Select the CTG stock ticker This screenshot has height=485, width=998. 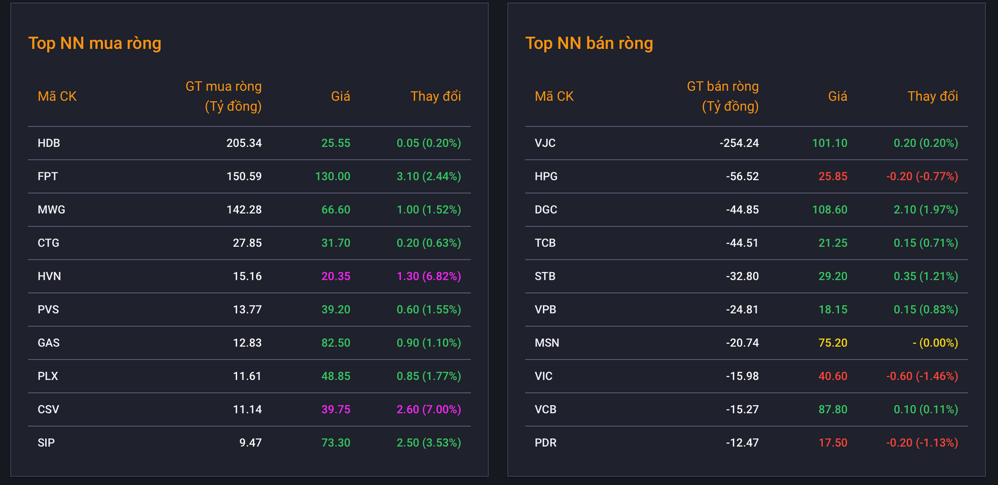(48, 243)
